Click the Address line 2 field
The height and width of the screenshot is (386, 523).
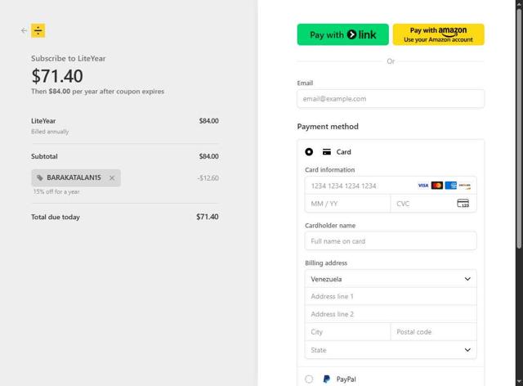coord(391,314)
